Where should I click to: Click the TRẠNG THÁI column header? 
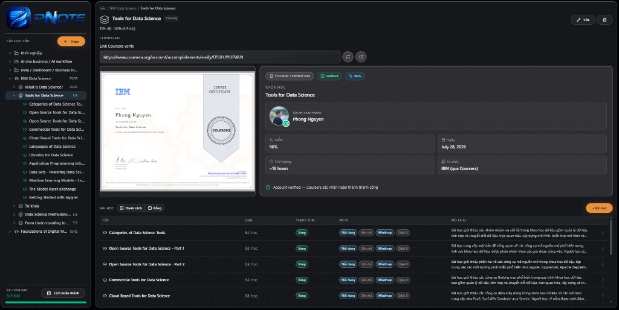coord(305,220)
